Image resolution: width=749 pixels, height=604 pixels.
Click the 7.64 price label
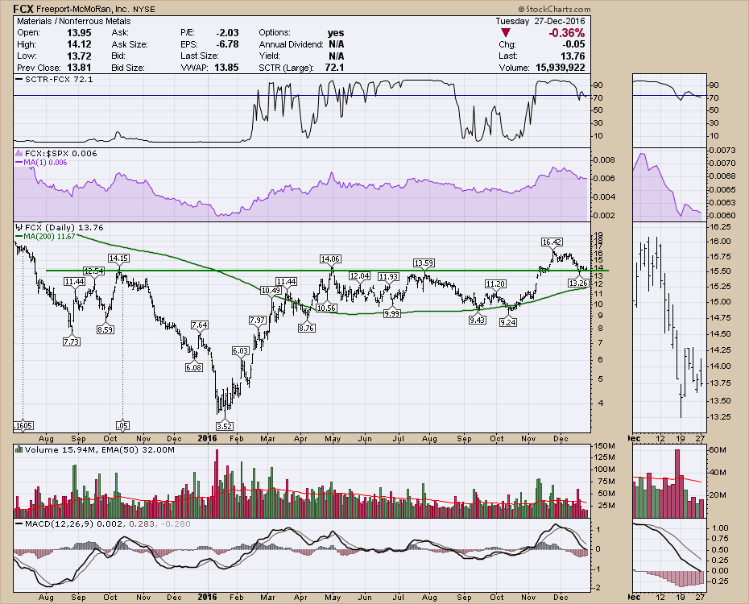[199, 325]
